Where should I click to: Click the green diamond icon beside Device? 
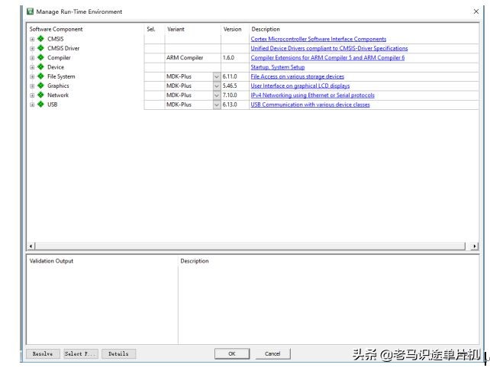pyautogui.click(x=40, y=66)
